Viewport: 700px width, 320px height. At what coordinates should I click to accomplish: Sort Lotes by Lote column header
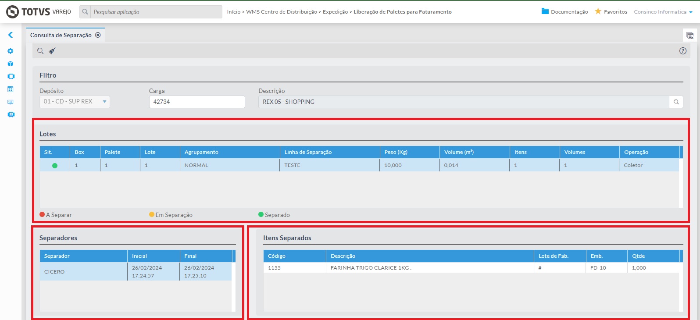(160, 152)
